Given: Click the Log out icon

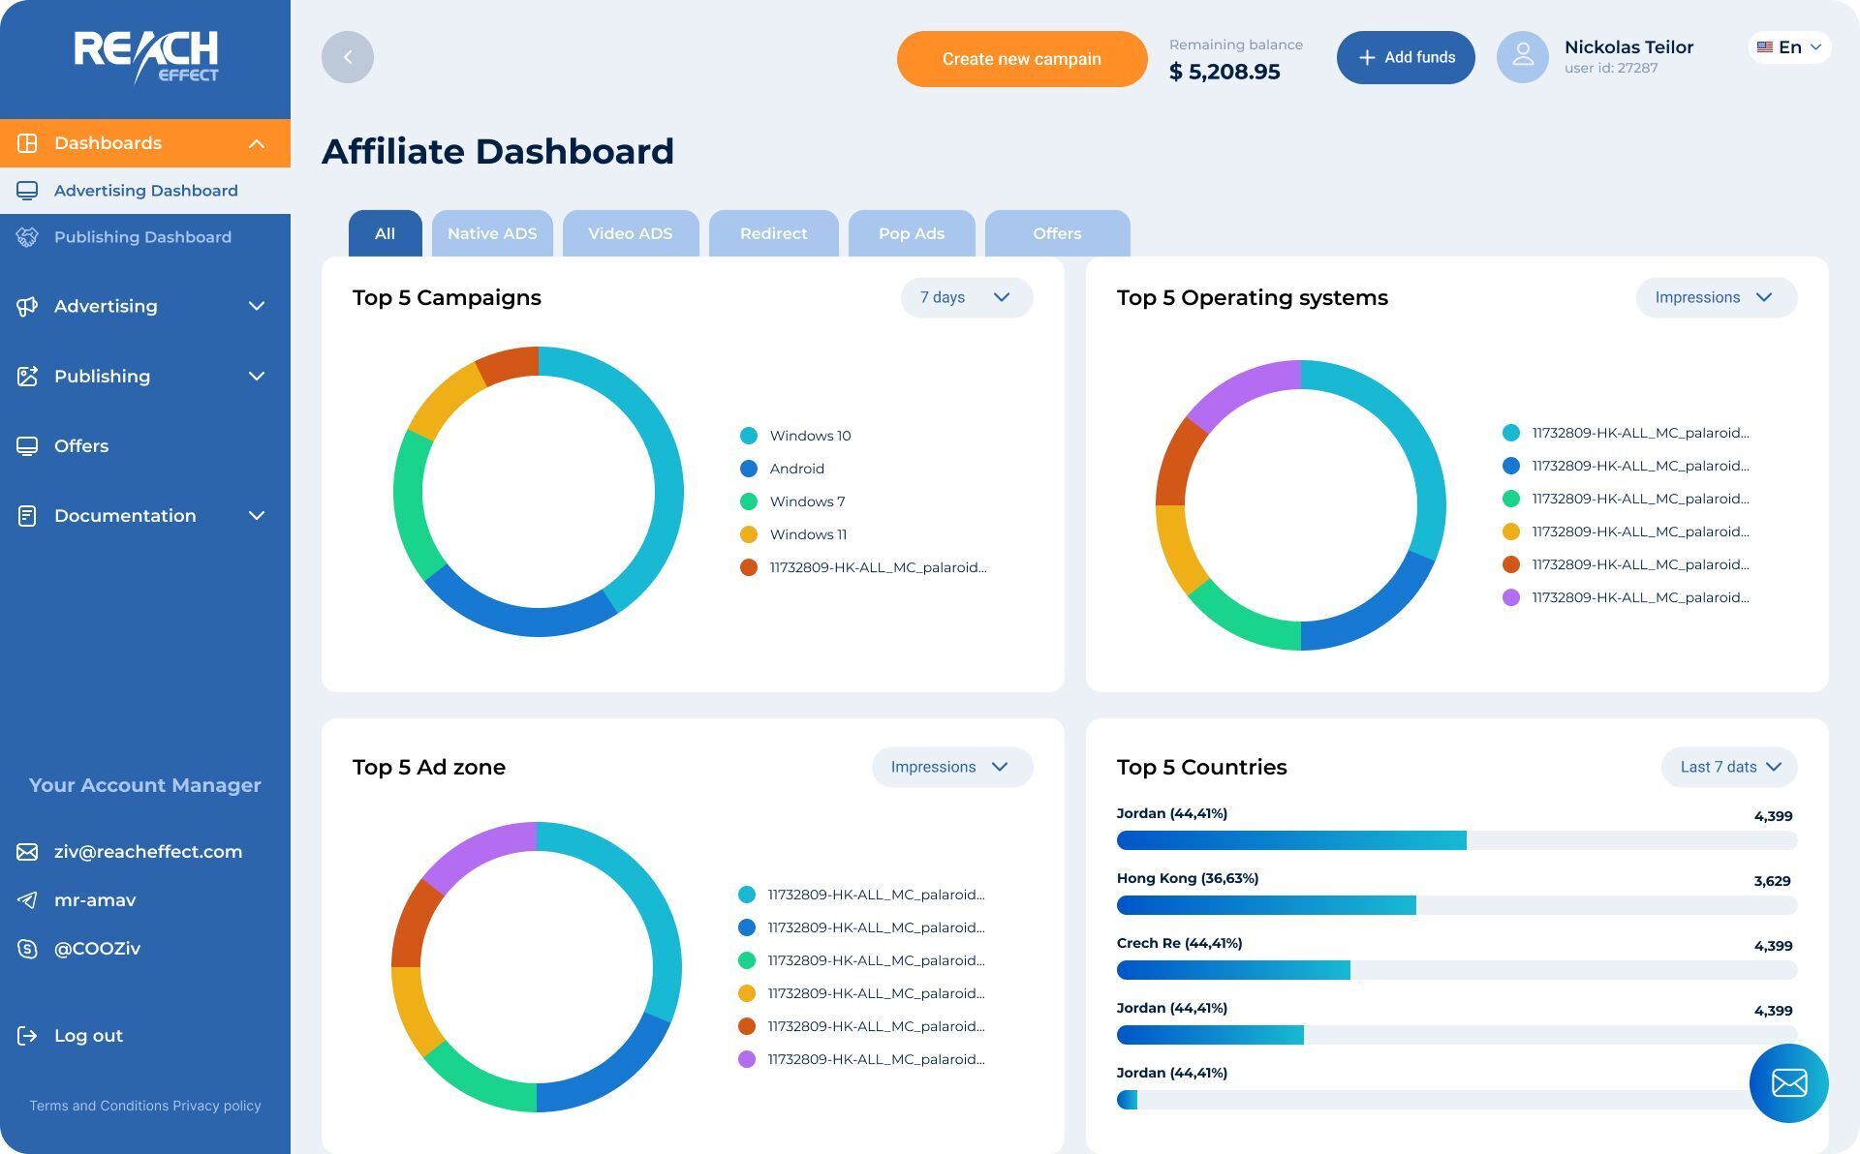Looking at the screenshot, I should pos(27,1036).
